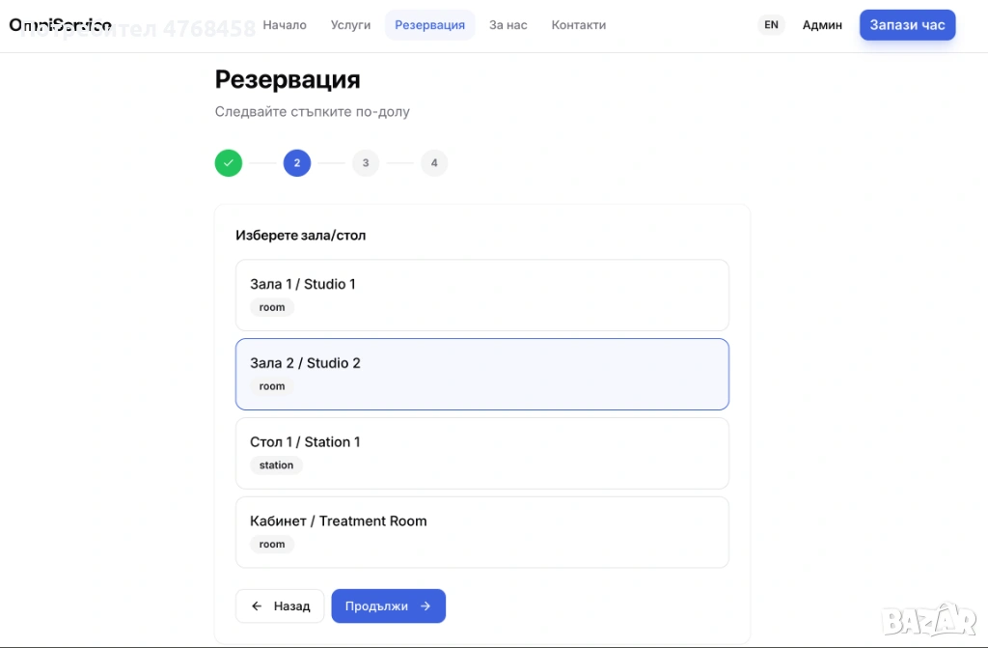Switch language with the EN button
Viewport: 988px width, 648px height.
pyautogui.click(x=771, y=25)
